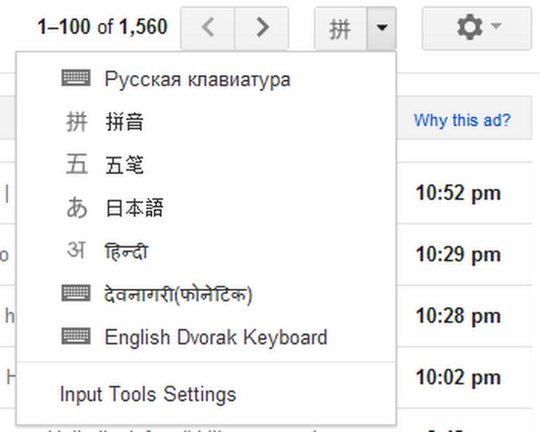Click the 拼 Pinyin icon in the dropdown list
This screenshot has width=540, height=432.
coord(76,122)
